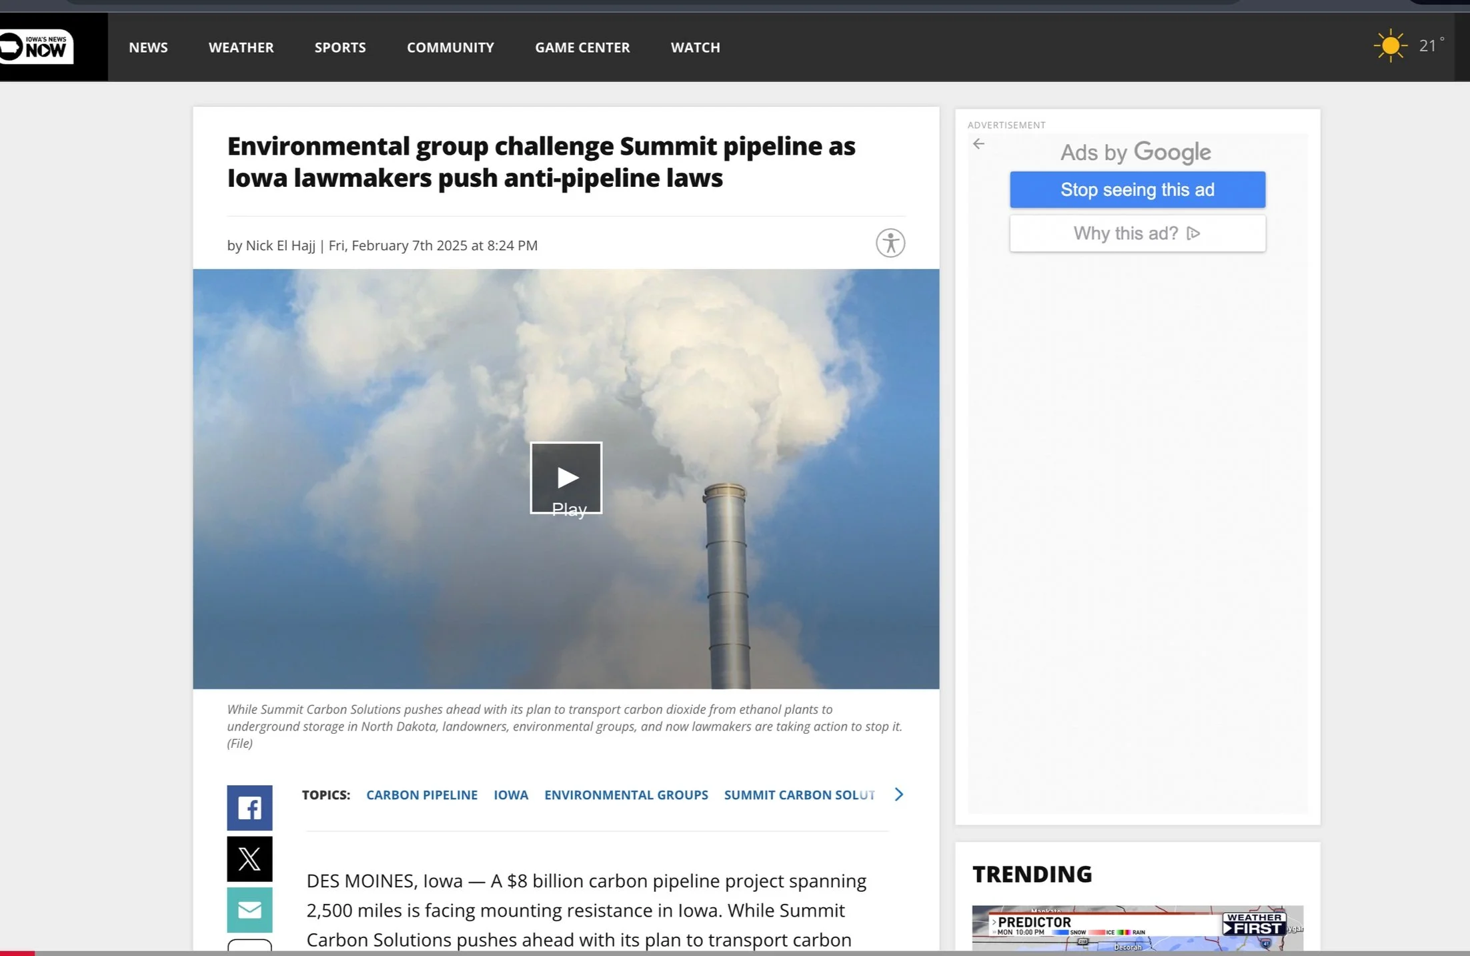Click the Iowa's News Now logo
This screenshot has width=1470, height=956.
(x=37, y=47)
